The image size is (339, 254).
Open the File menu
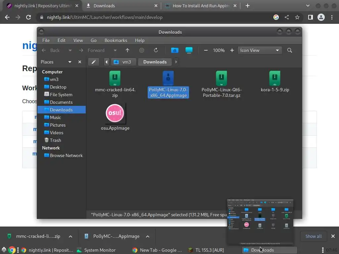click(46, 40)
